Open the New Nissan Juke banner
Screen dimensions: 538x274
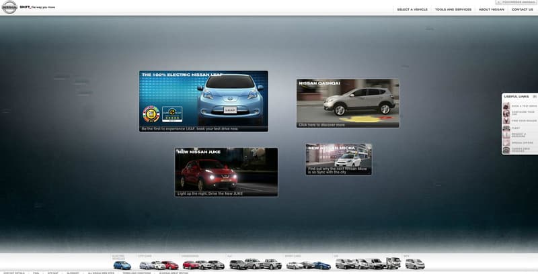(227, 173)
